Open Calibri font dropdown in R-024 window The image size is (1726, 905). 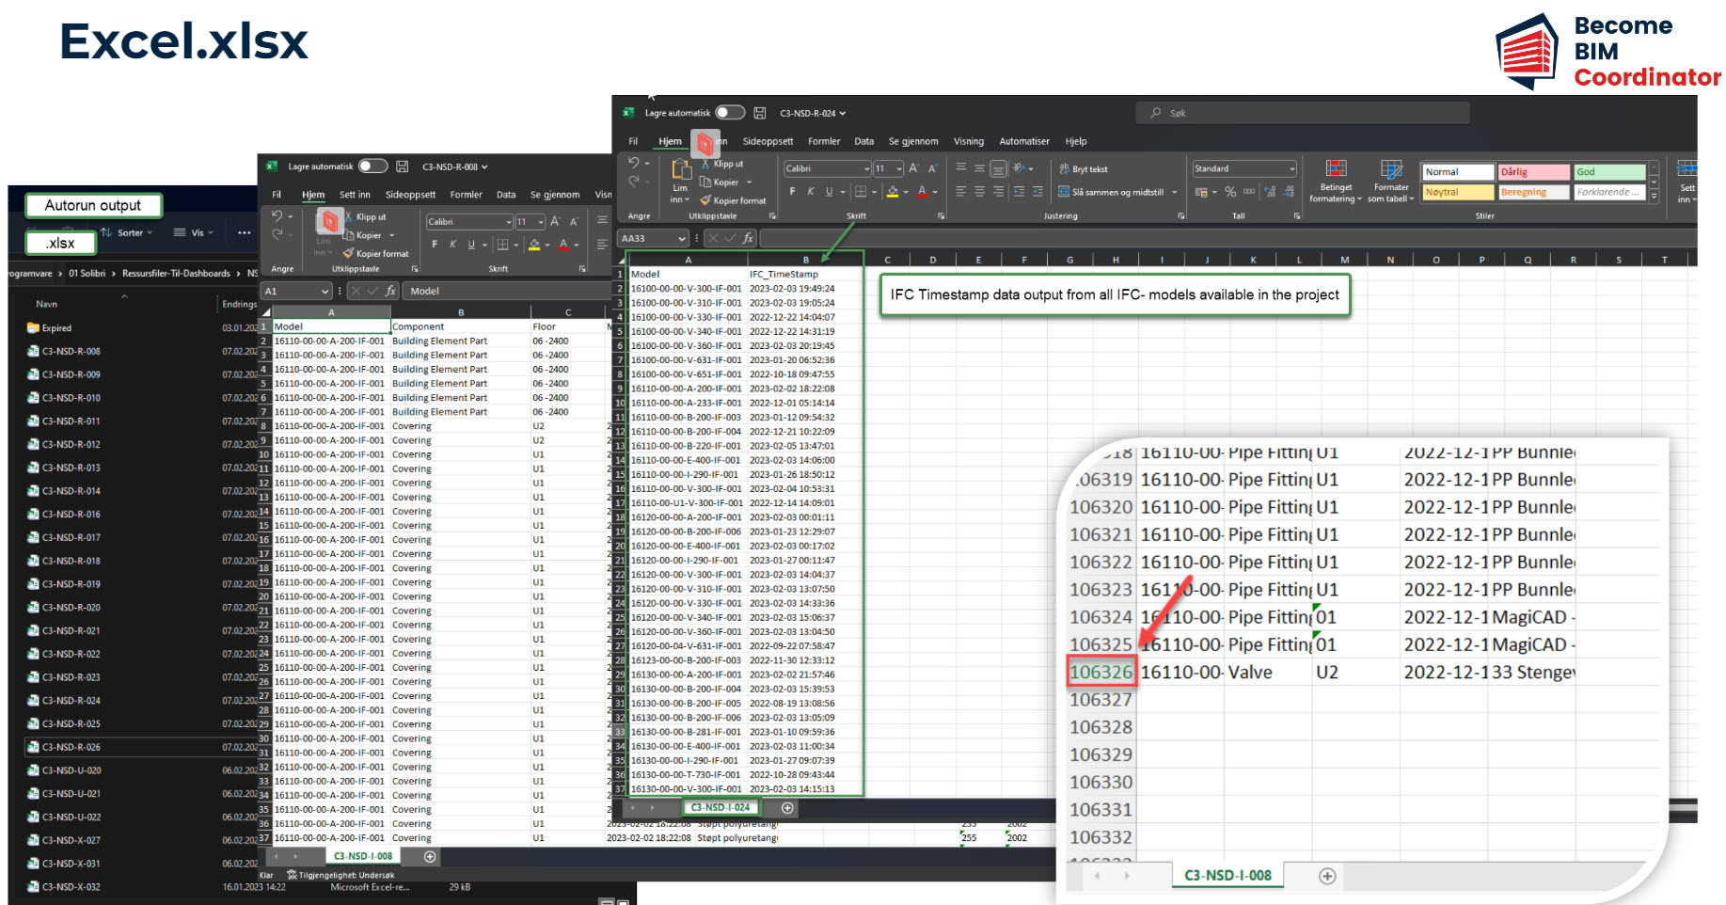866,169
